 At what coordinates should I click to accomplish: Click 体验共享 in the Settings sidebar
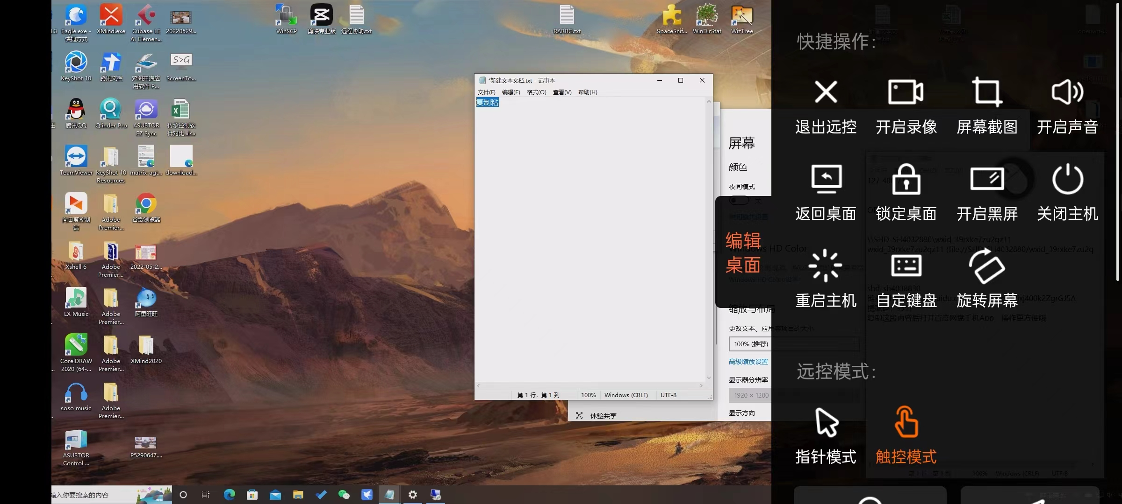coord(597,415)
